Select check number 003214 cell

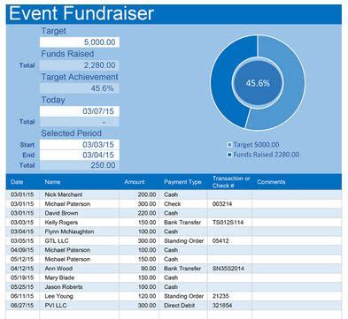(229, 204)
